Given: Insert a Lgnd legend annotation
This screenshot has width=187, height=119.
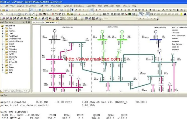Looking at the screenshot, I should click(x=171, y=10).
